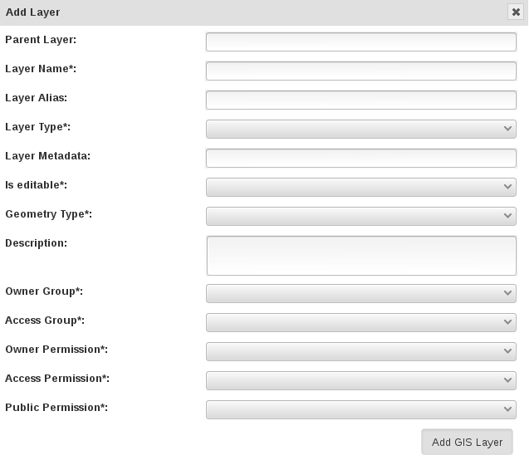Click the Add GIS Layer button
The height and width of the screenshot is (465, 529).
tap(467, 442)
